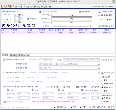This screenshot has height=110, width=116.
Task: Add an entry with the 추가 plus button
Action: (x=73, y=107)
